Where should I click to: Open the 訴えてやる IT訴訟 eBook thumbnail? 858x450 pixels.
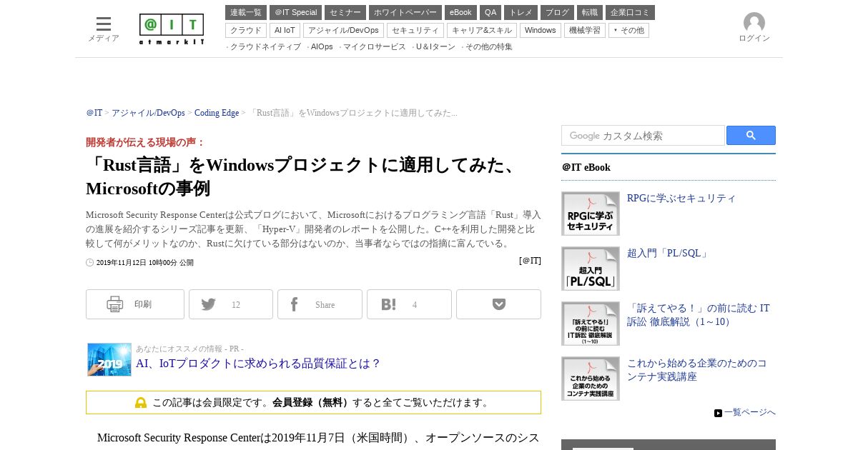click(591, 324)
